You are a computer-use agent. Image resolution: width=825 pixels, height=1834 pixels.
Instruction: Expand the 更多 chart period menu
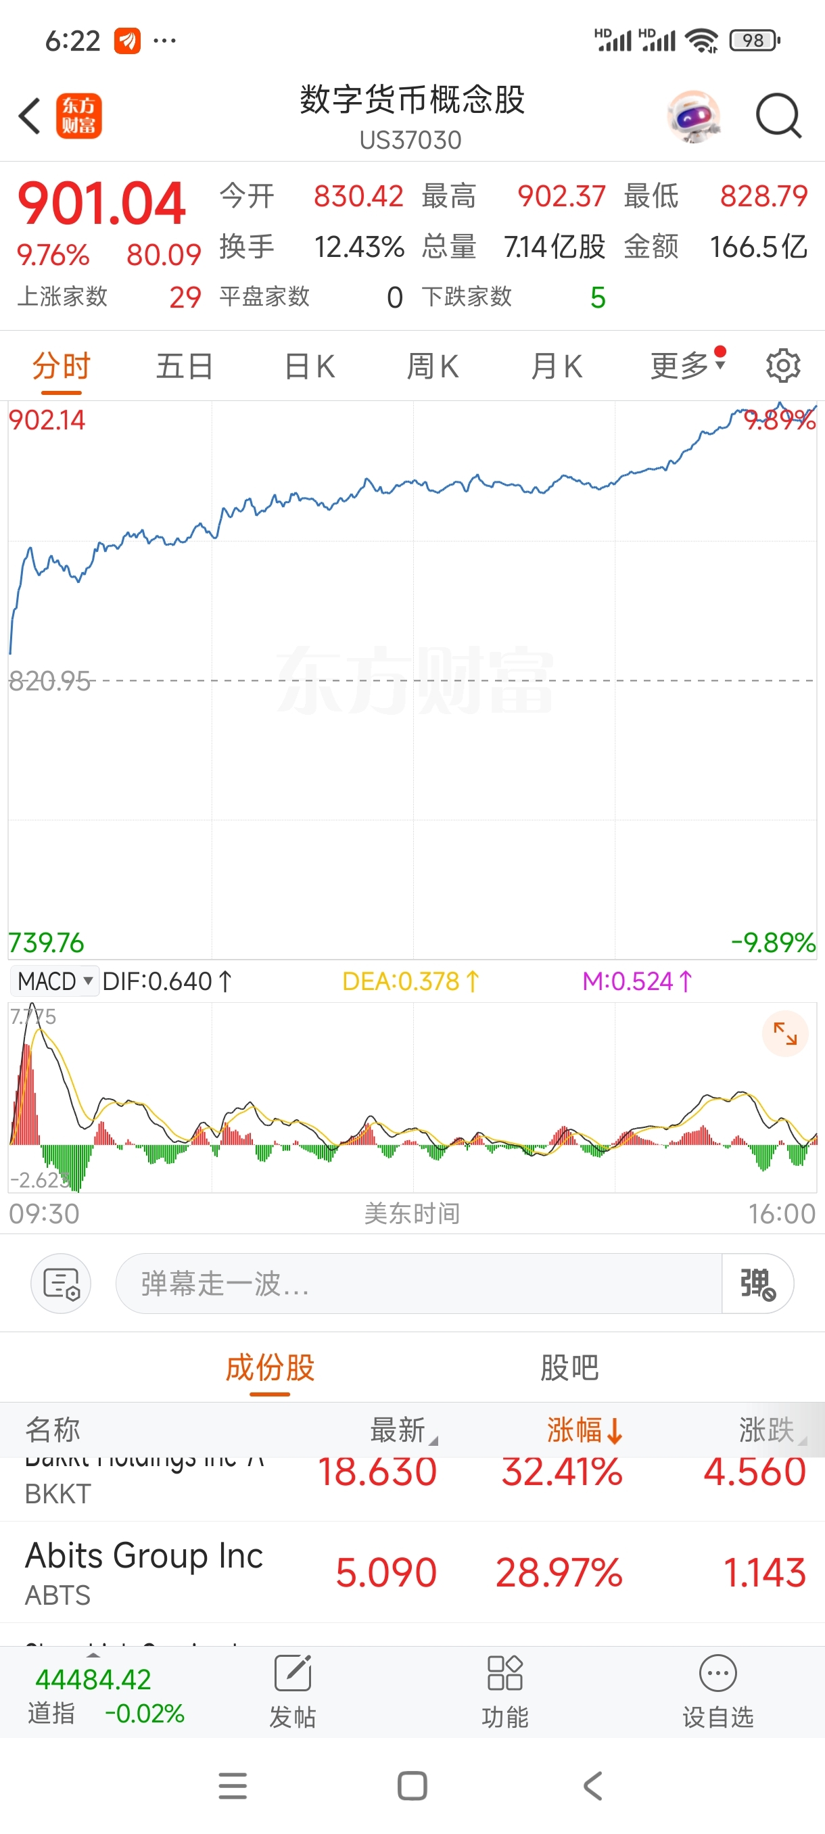click(687, 365)
